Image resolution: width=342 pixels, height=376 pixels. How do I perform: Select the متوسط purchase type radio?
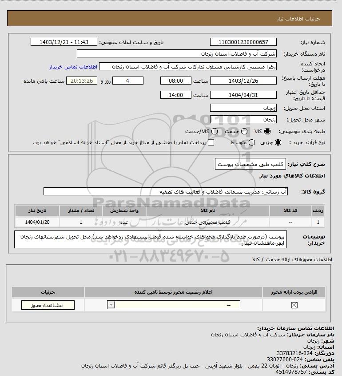tap(251, 142)
